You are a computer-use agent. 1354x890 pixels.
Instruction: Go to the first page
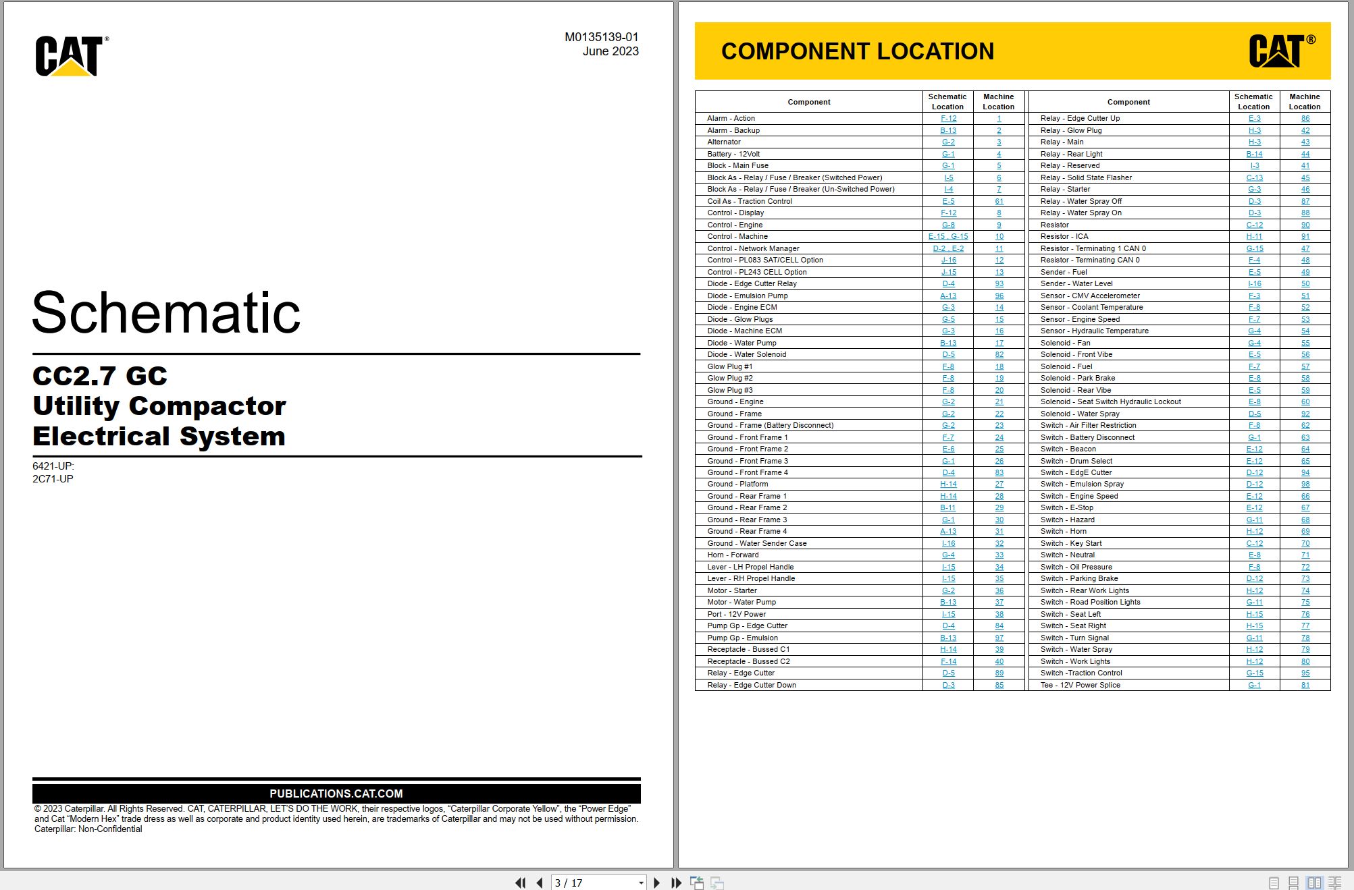pos(520,883)
